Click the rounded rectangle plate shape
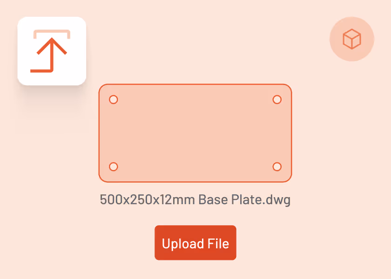The width and height of the screenshot is (391, 279). pos(195,133)
